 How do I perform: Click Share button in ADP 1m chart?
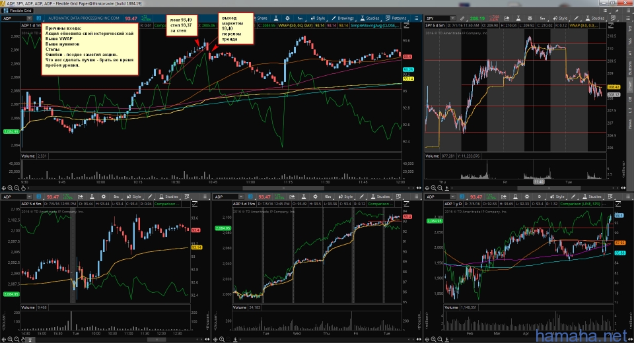tap(261, 18)
